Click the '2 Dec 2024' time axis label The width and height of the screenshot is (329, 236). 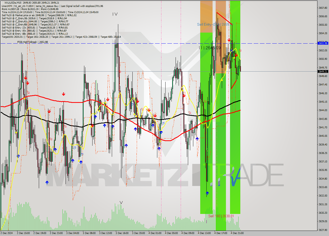pos(7,233)
